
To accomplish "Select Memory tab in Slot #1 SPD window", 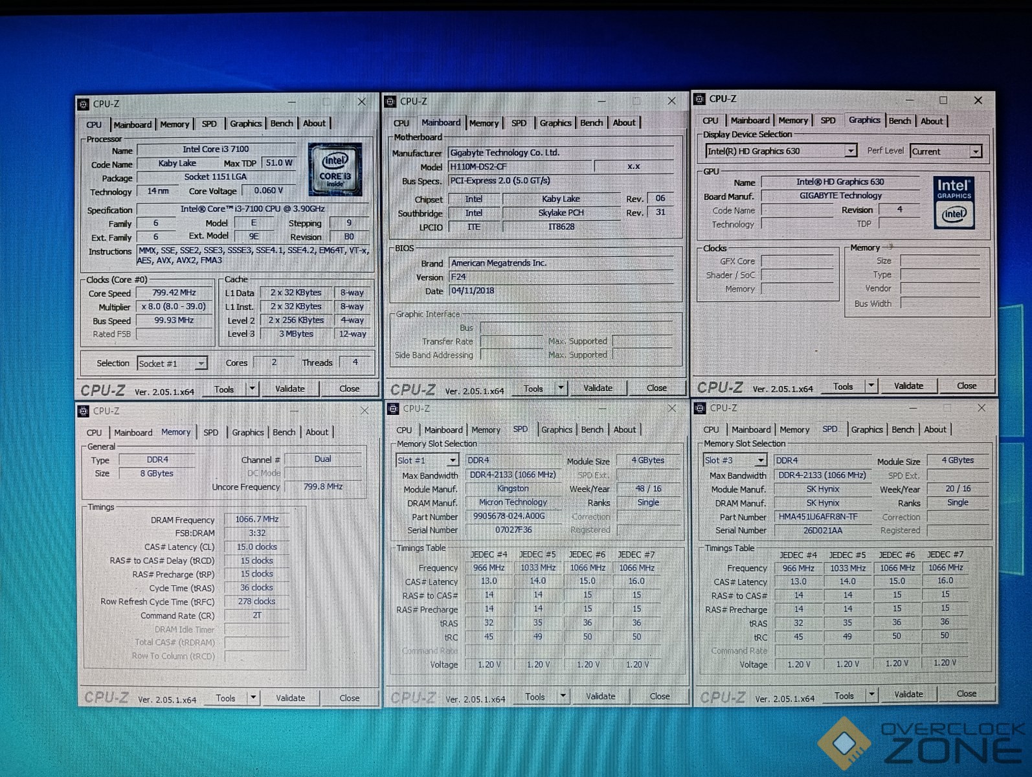I will click(x=486, y=430).
